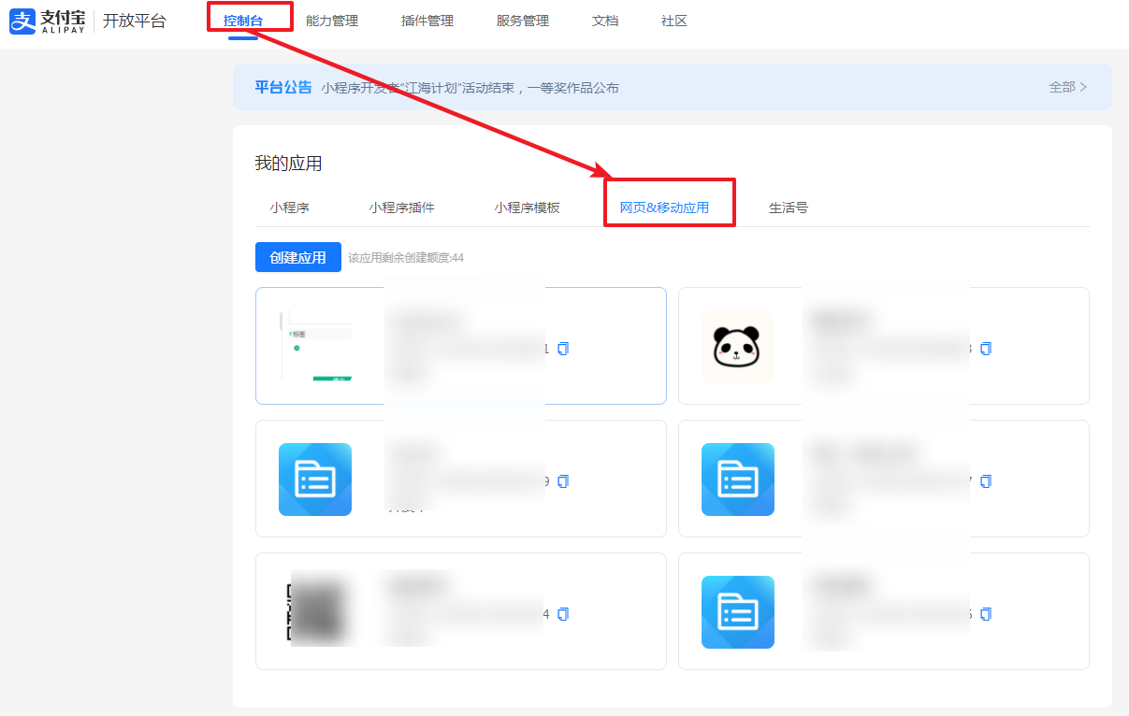This screenshot has width=1129, height=716.
Task: Click the 我的应用 heading
Action: tap(289, 164)
